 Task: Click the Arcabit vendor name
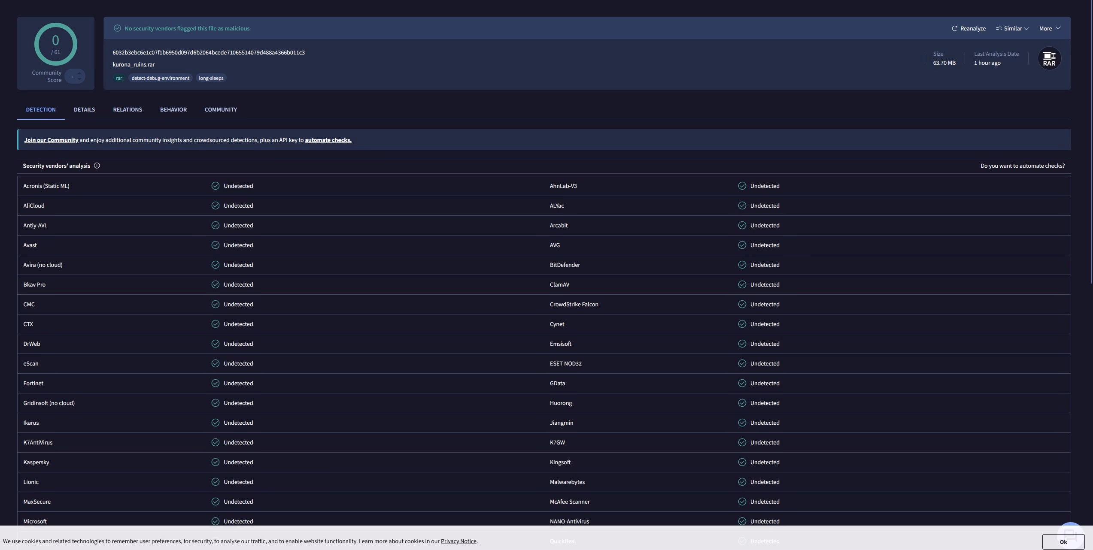click(x=559, y=225)
